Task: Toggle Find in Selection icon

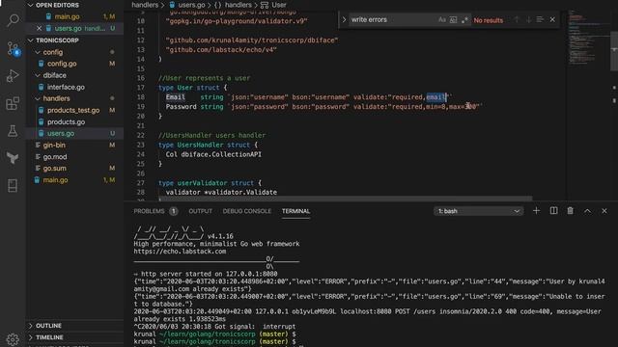Action: tap(540, 19)
